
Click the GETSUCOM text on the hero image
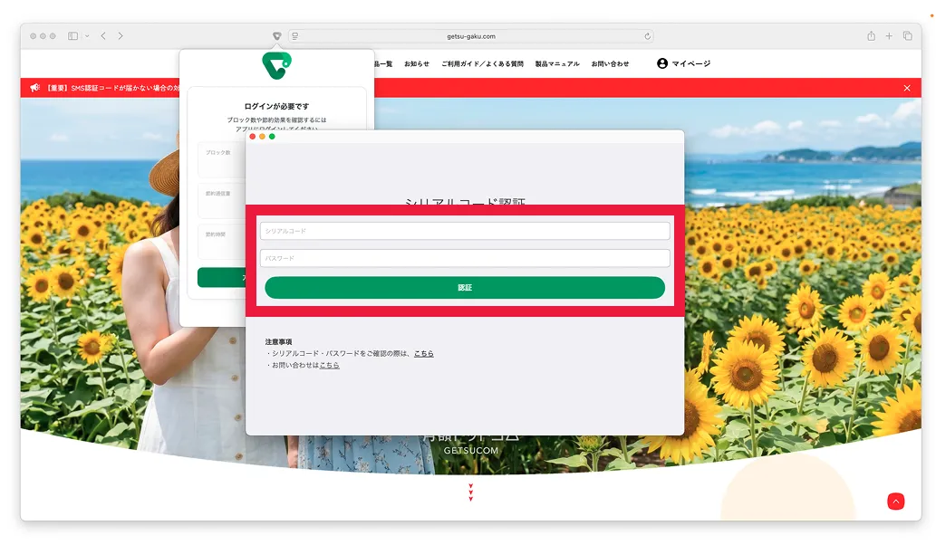[x=471, y=451]
